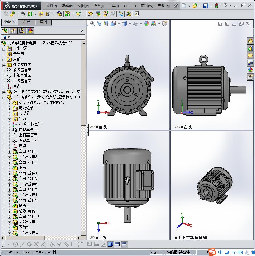Click the Section View icon
Screen dimensions: 255x256
[x=106, y=24]
